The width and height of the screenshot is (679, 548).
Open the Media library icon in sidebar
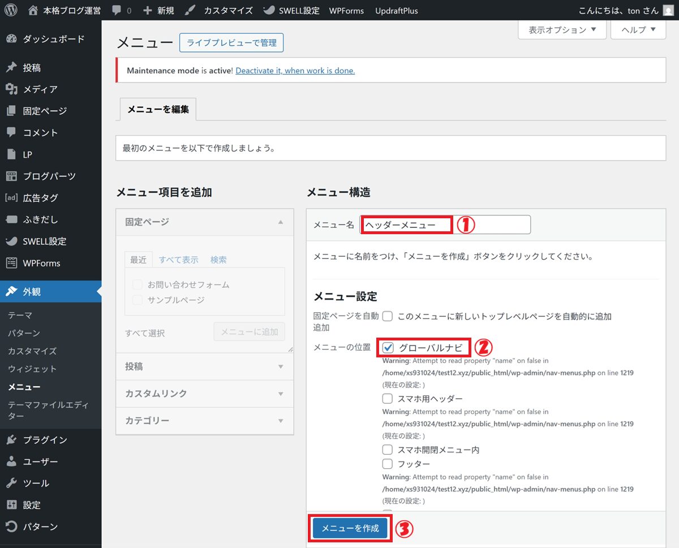pyautogui.click(x=11, y=89)
